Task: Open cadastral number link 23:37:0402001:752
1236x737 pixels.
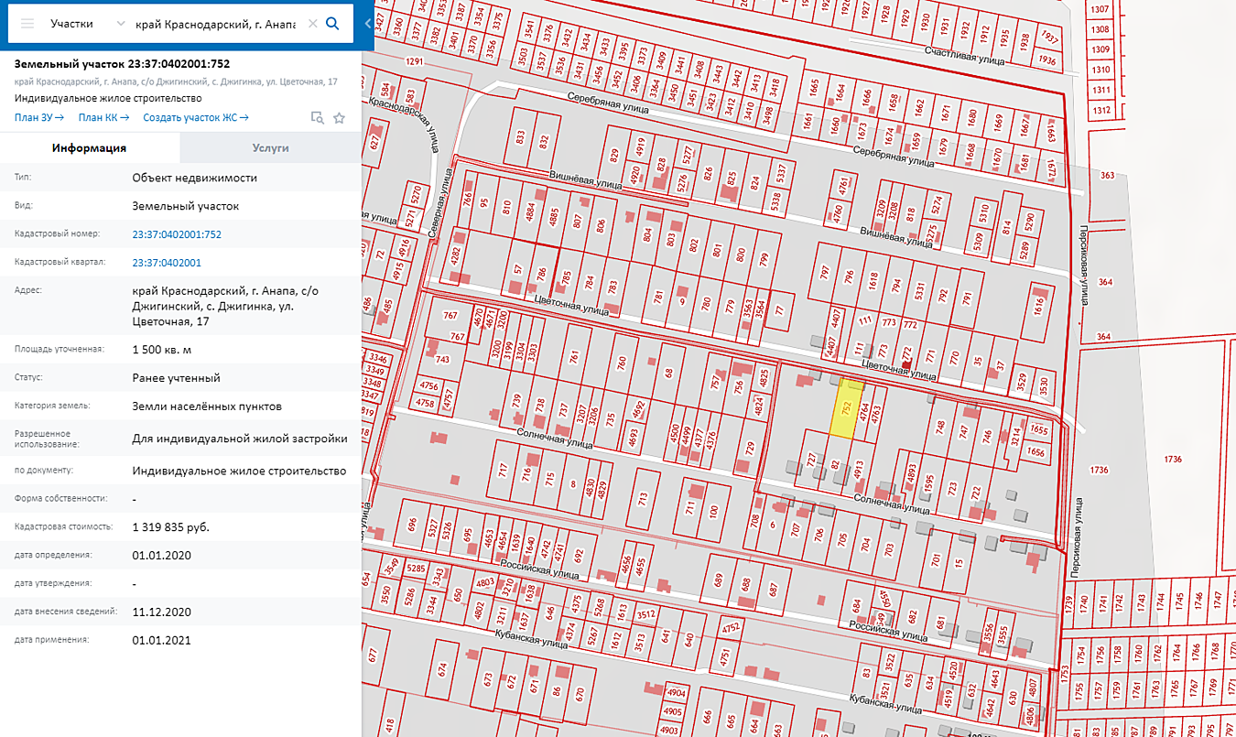Action: point(177,234)
